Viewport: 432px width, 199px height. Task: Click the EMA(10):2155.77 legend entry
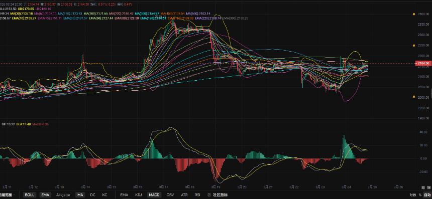tap(25, 18)
